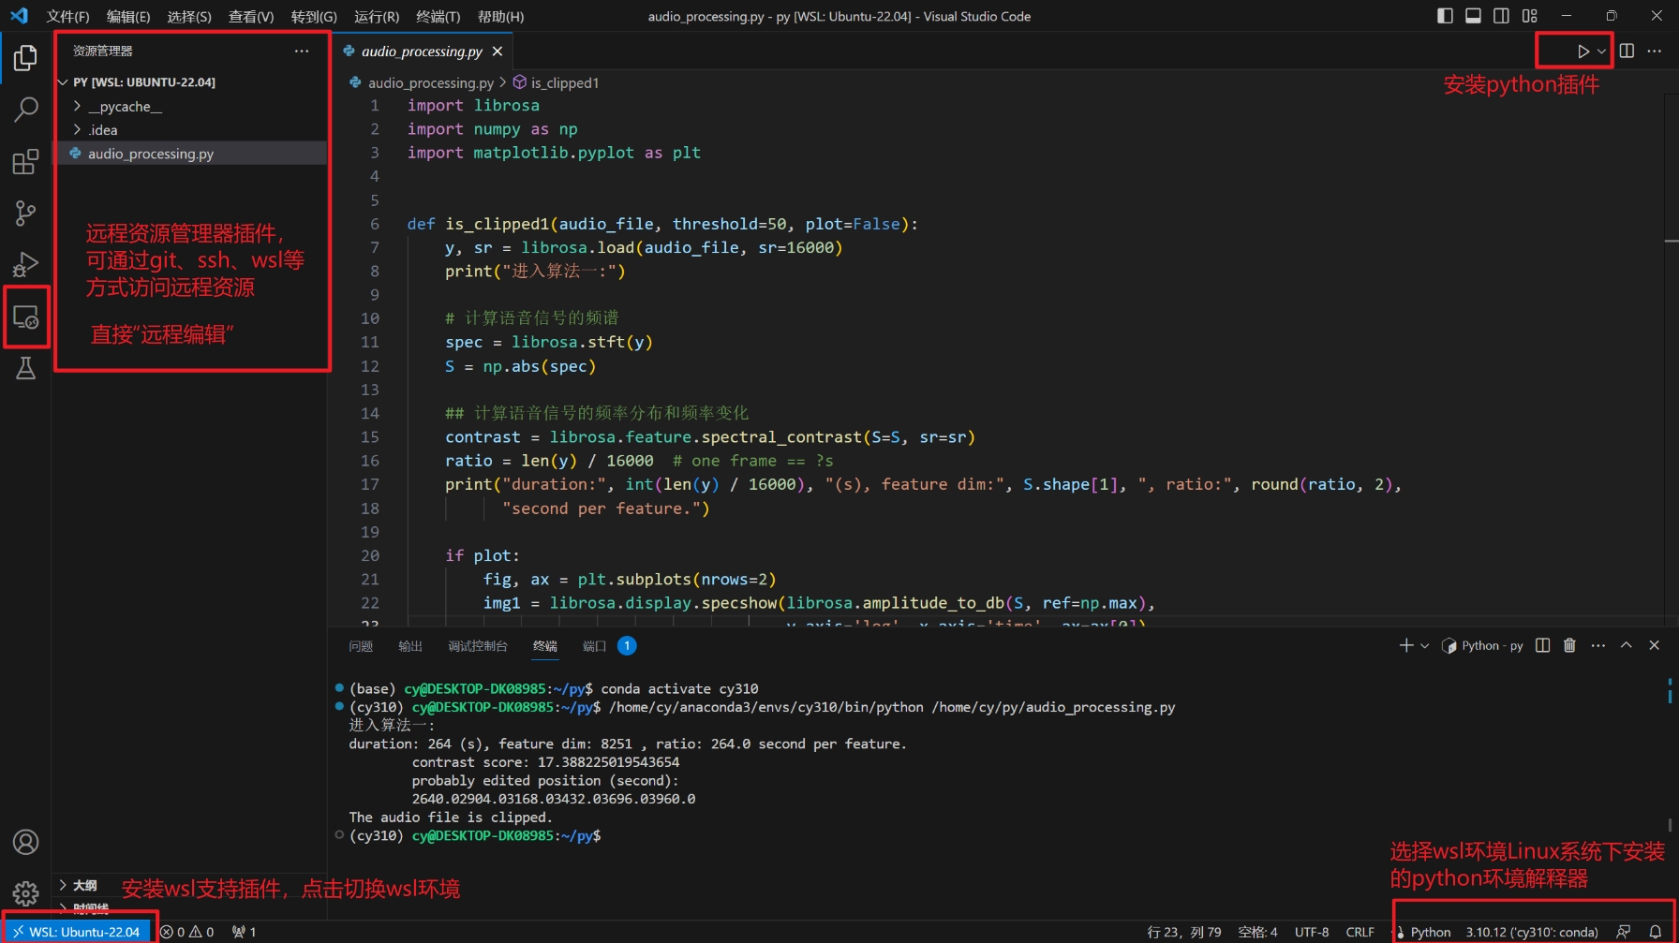1679x943 pixels.
Task: Open the 终端(T) menu
Action: click(x=438, y=16)
